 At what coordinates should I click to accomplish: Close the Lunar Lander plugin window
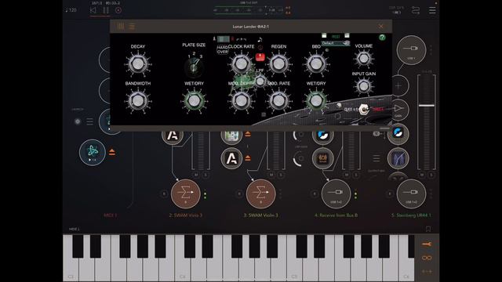pos(380,27)
